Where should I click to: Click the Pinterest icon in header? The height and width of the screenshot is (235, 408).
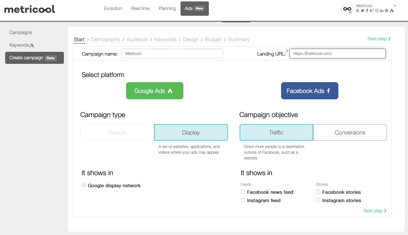pyautogui.click(x=387, y=11)
